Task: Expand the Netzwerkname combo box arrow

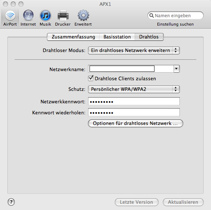Action: 177,69
